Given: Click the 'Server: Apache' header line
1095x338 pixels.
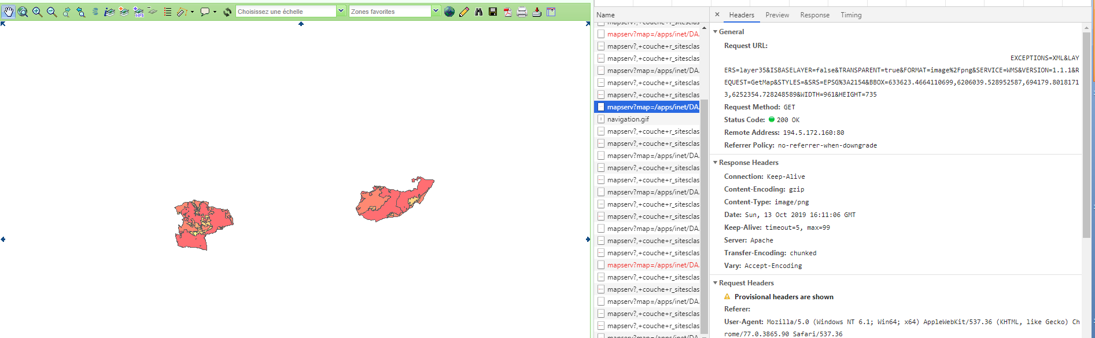Looking at the screenshot, I should point(749,240).
